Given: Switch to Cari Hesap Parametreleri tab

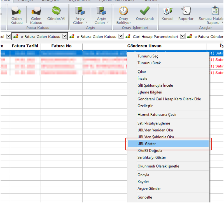Looking at the screenshot, I should click(155, 37).
